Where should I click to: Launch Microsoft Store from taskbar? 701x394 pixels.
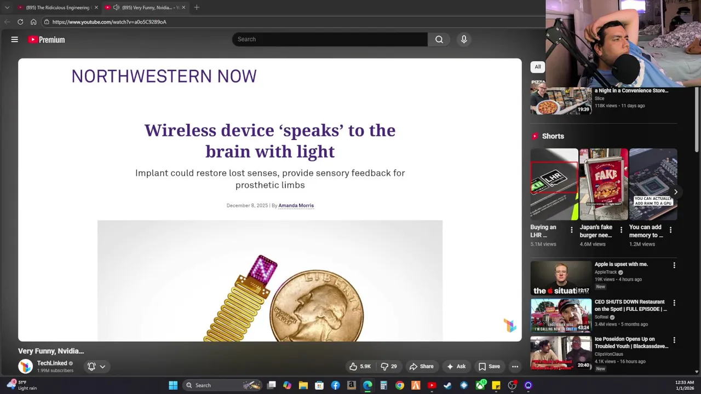(319, 385)
